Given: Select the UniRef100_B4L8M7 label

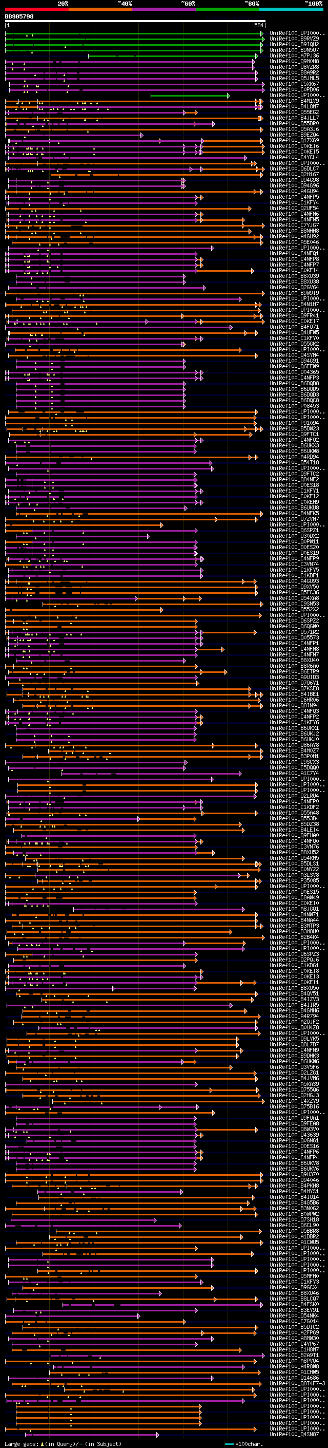Looking at the screenshot, I should click(x=294, y=107).
